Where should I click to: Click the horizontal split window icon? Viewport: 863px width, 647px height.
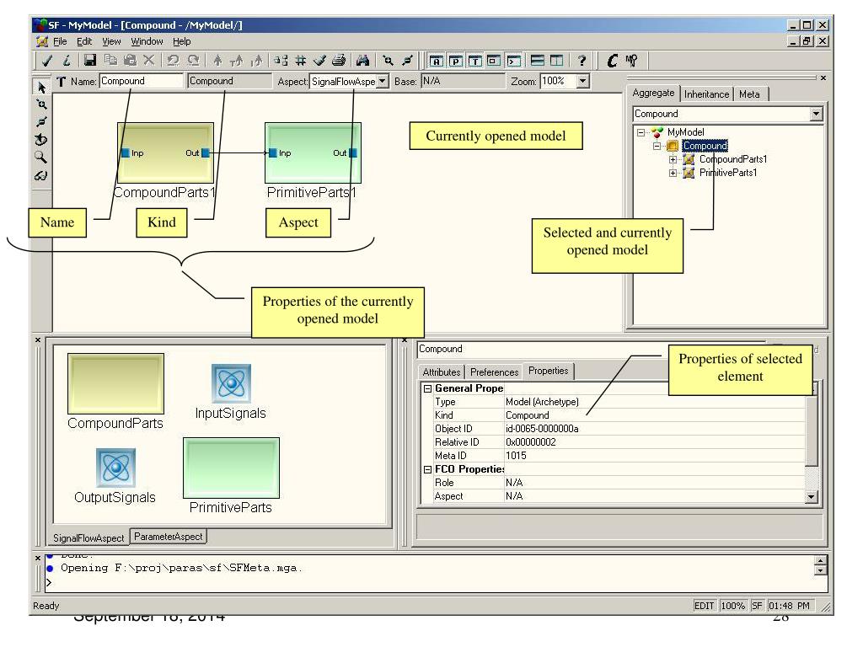click(537, 61)
